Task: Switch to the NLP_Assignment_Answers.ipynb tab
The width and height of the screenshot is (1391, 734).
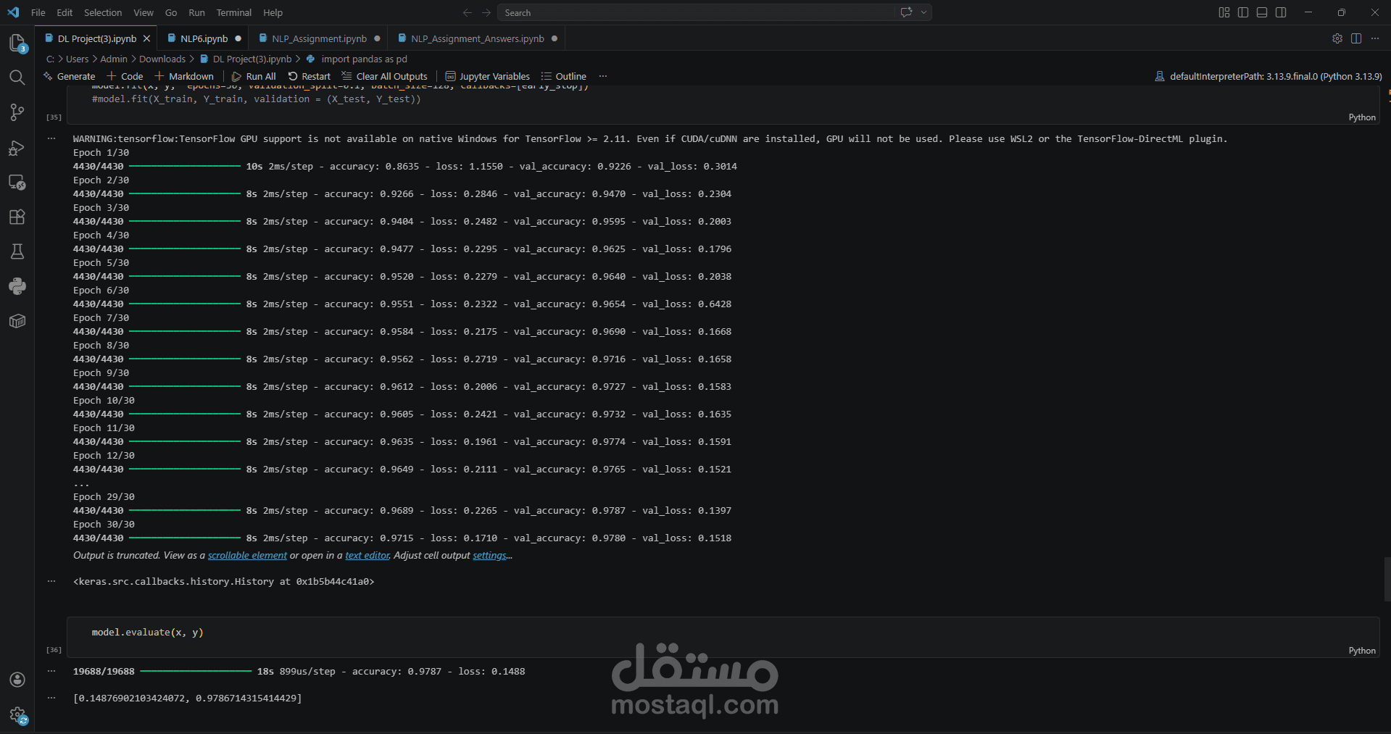Action: (477, 38)
